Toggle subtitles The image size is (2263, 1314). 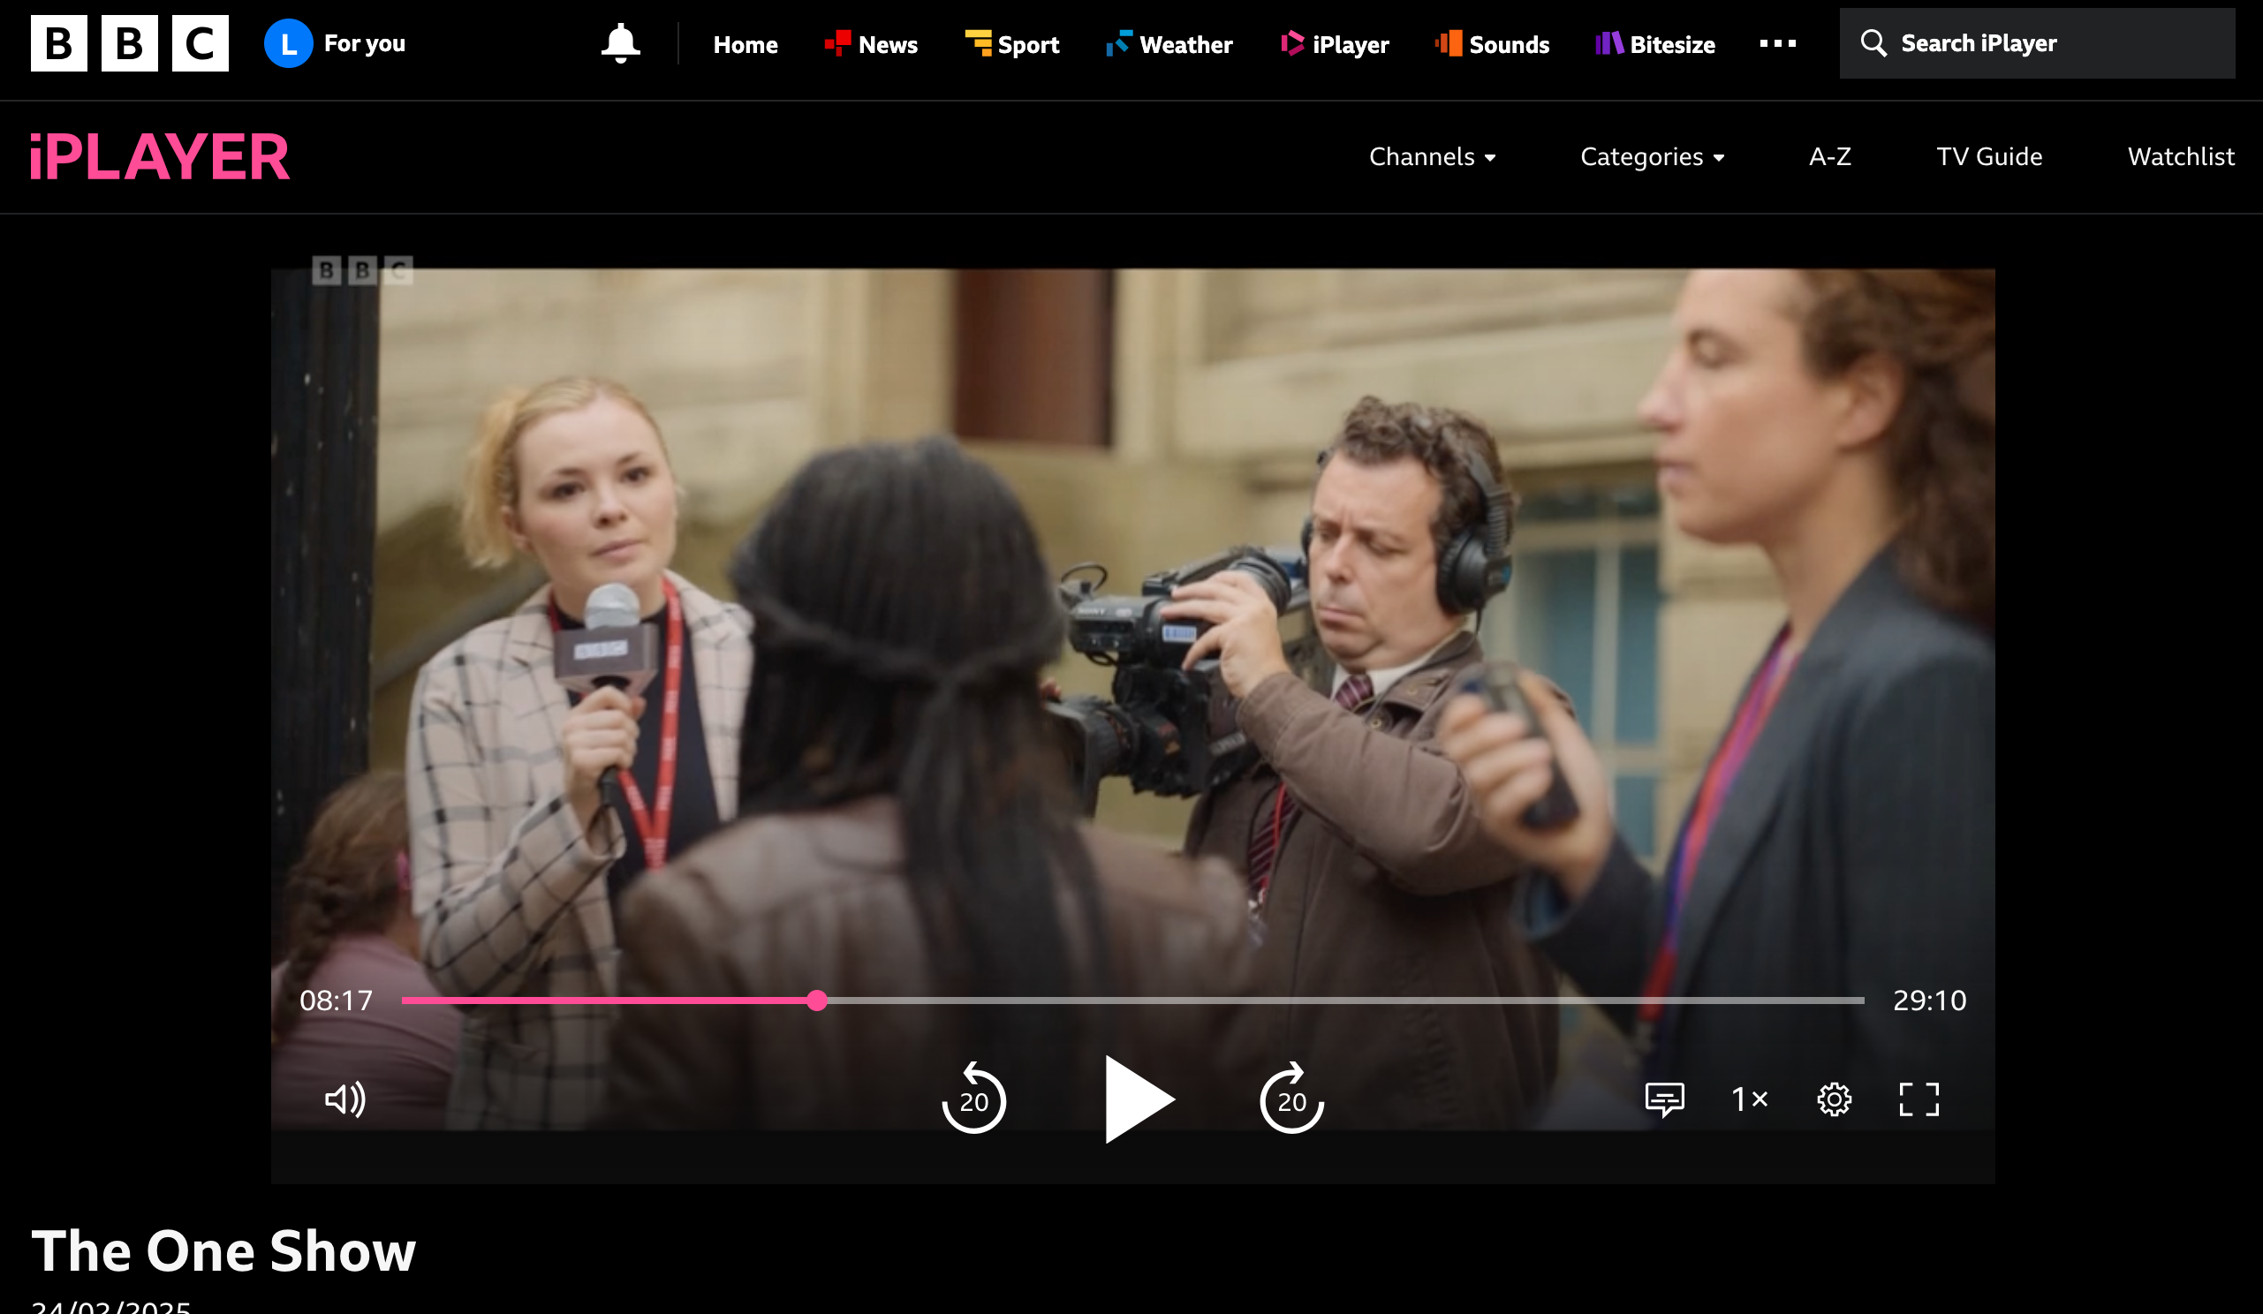pos(1664,1099)
